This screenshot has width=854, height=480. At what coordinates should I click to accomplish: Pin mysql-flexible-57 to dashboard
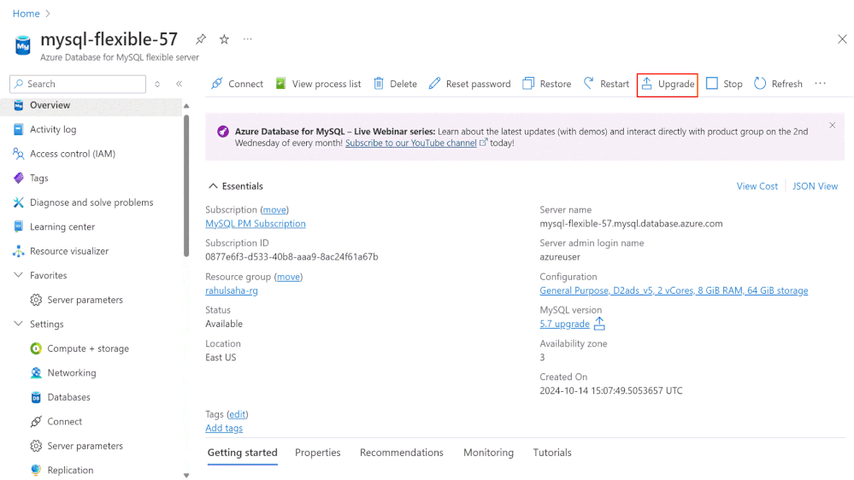tap(201, 39)
